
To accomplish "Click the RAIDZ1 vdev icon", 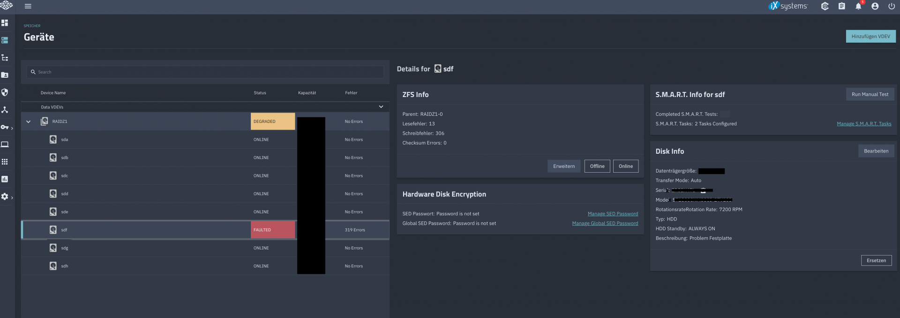I will (44, 121).
